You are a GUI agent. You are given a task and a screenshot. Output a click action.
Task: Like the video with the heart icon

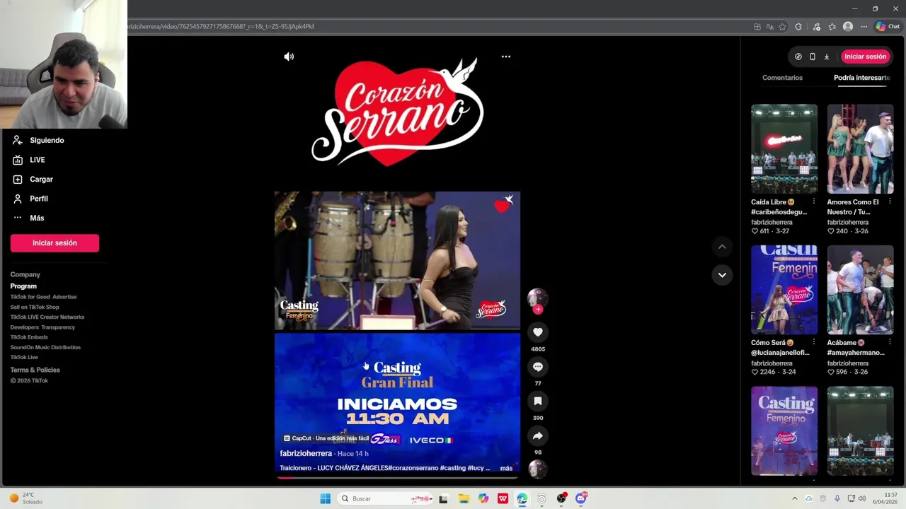click(x=538, y=332)
